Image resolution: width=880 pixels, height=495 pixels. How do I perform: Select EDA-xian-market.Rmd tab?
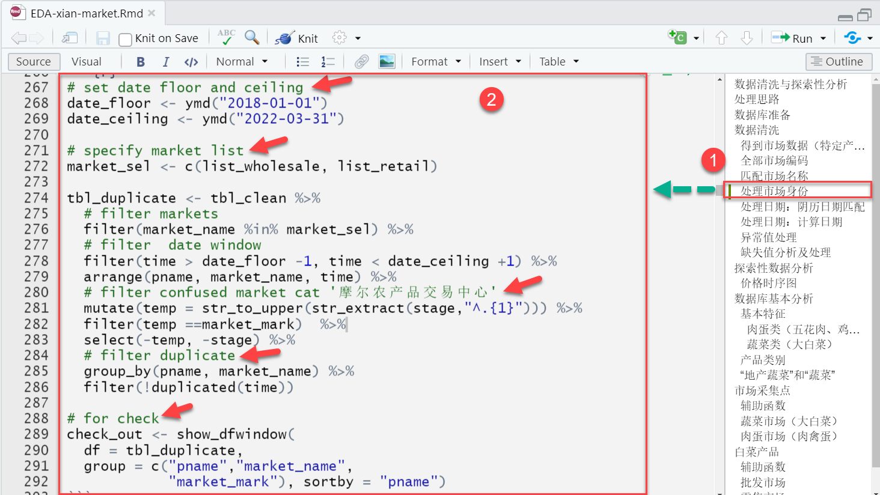87,13
